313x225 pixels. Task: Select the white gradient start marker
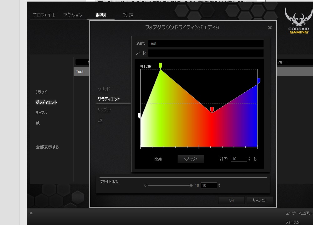click(139, 115)
